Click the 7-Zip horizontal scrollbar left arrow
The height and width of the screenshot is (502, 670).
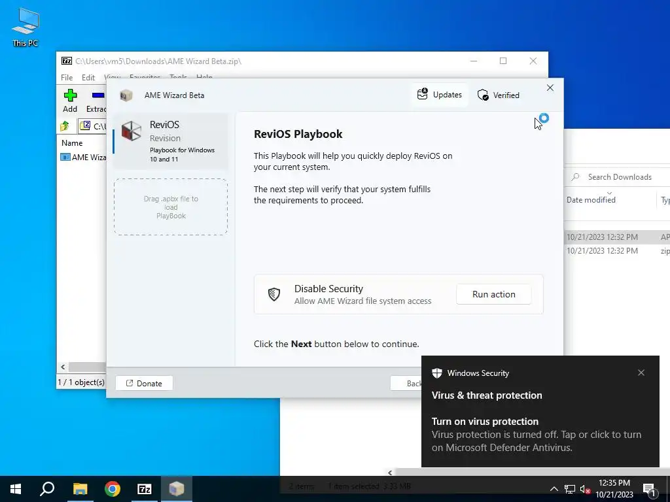click(x=63, y=367)
